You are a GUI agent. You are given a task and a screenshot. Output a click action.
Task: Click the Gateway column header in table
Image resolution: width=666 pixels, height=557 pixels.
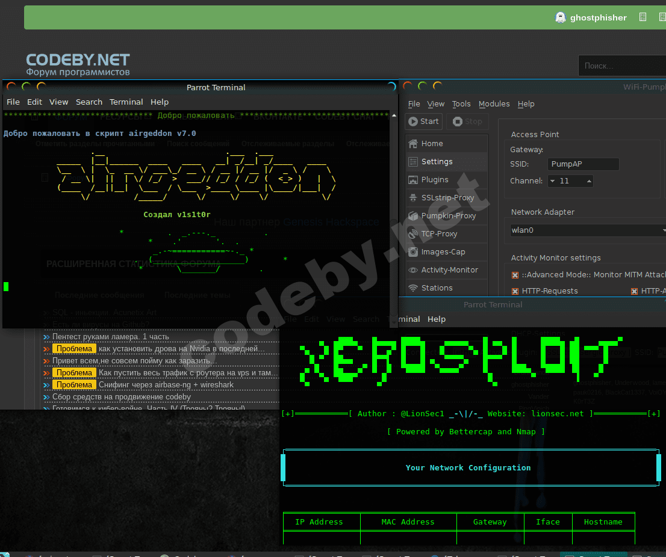coord(490,522)
